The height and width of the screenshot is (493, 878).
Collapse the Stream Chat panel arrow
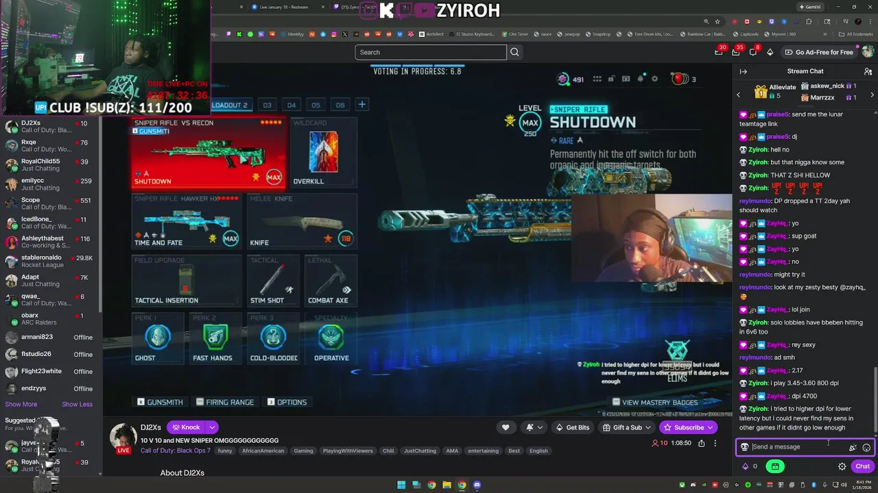tap(743, 71)
